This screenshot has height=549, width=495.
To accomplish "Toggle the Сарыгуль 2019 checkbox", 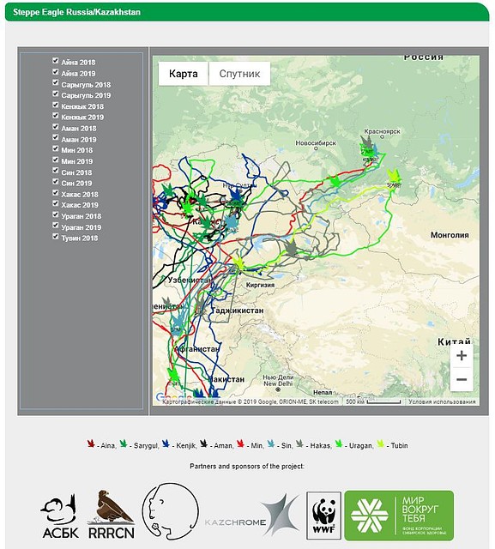I will (55, 94).
